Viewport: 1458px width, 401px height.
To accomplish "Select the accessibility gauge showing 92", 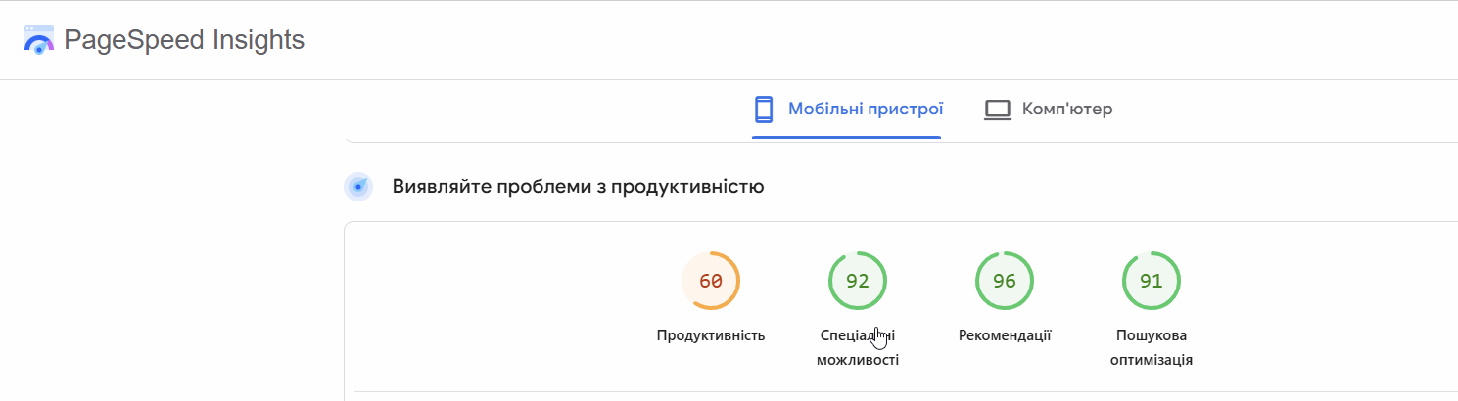I will pyautogui.click(x=858, y=281).
